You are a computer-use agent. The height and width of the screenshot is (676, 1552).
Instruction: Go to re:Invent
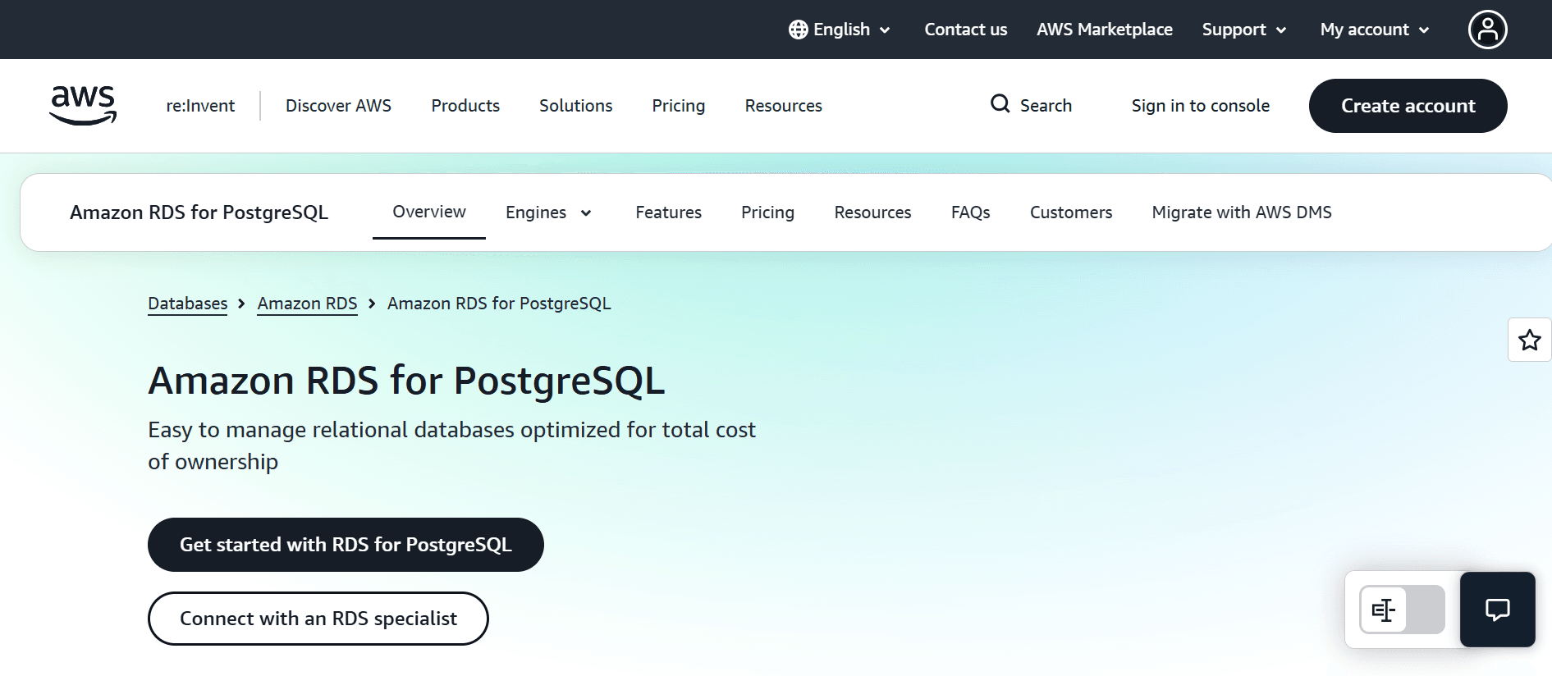200,106
